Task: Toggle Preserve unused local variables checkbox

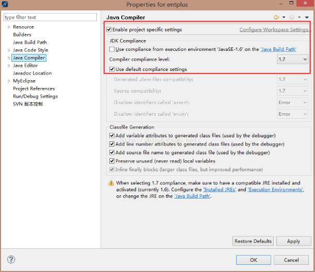Action: [x=112, y=161]
